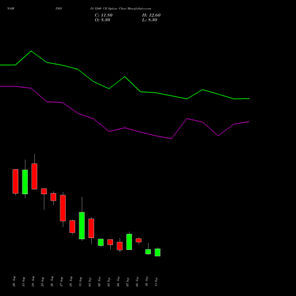Select the green candlestick above 31 Aug
This screenshot has width=296, height=296.
point(82,226)
